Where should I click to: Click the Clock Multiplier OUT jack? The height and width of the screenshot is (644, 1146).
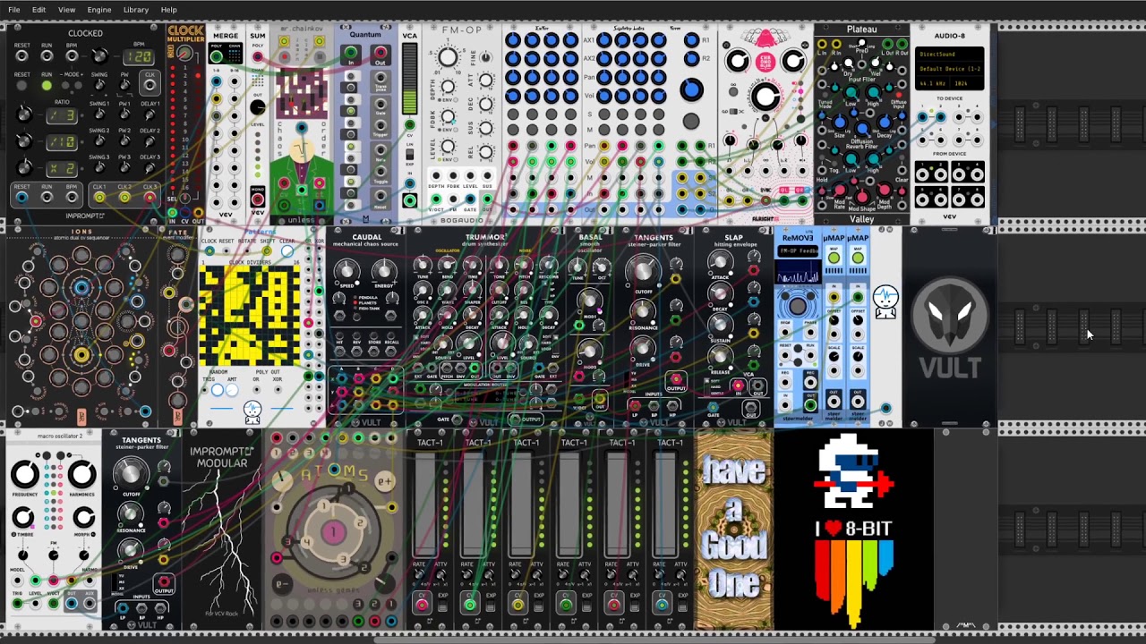pos(199,213)
